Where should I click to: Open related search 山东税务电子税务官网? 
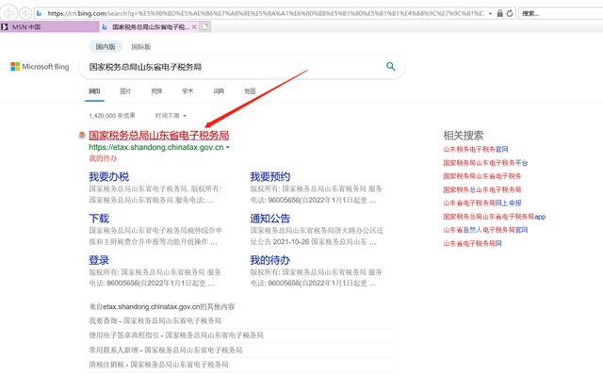click(476, 149)
